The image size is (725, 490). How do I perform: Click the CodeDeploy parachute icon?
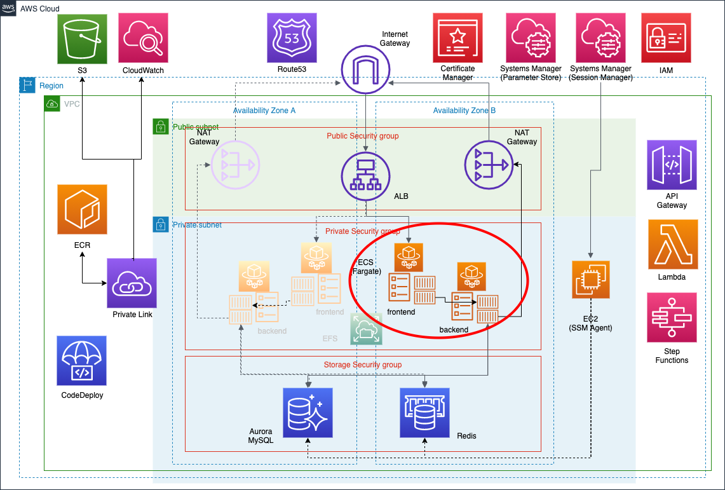(82, 360)
